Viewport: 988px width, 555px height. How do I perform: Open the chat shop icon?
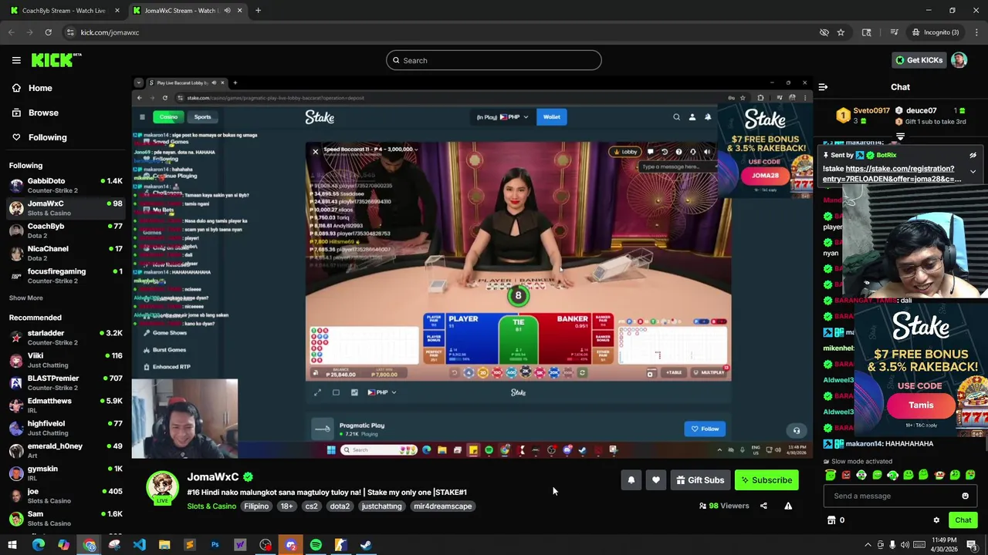pos(831,520)
